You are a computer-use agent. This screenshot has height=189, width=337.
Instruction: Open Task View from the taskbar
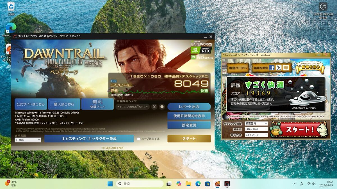click(169, 184)
